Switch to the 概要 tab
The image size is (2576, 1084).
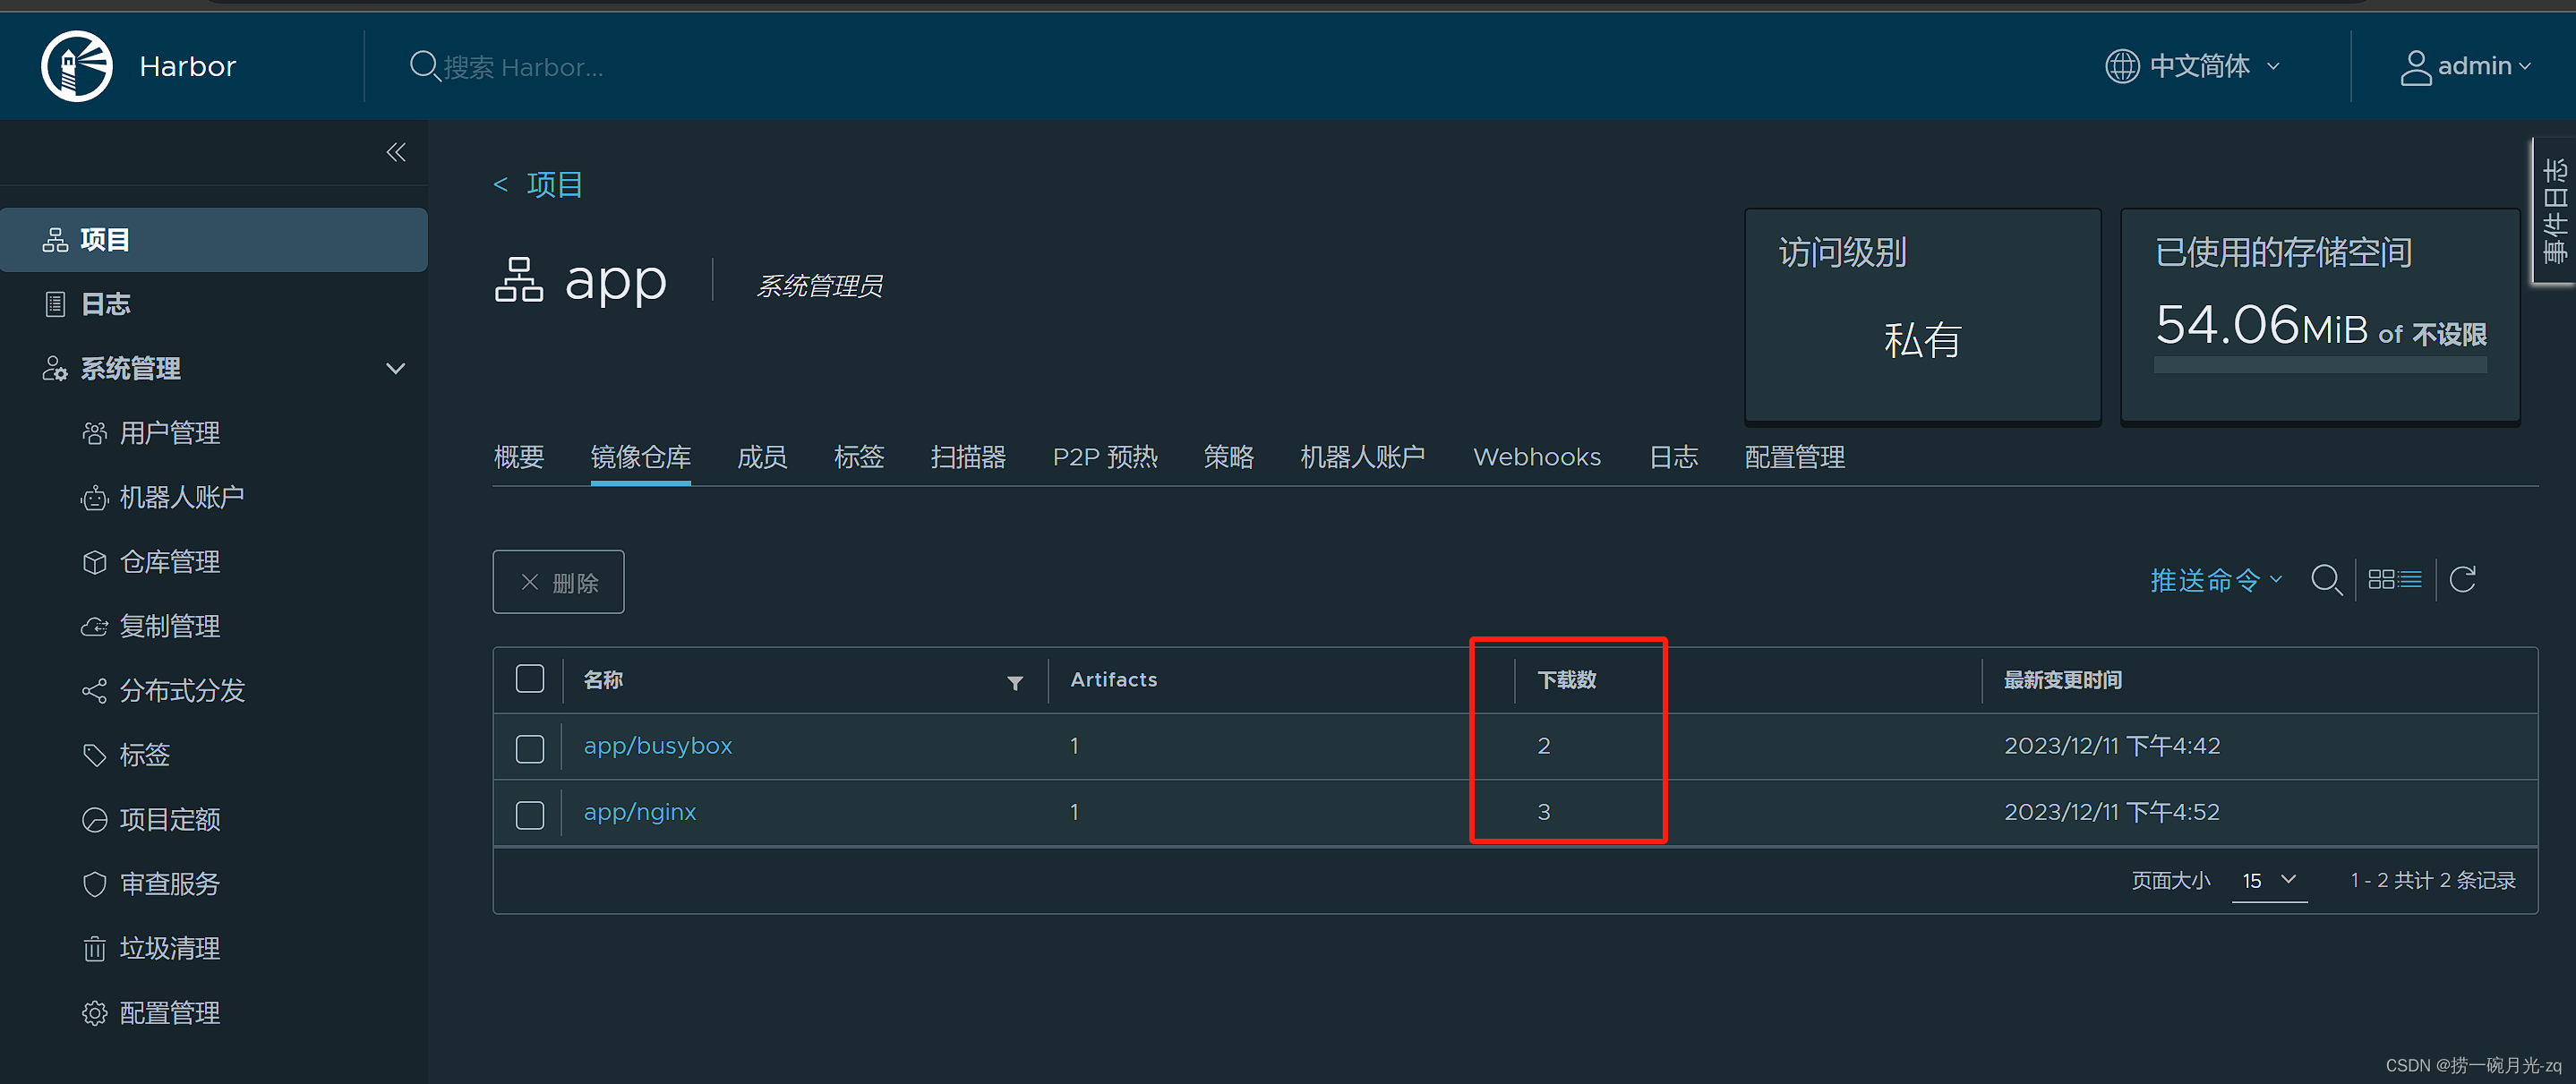click(519, 458)
